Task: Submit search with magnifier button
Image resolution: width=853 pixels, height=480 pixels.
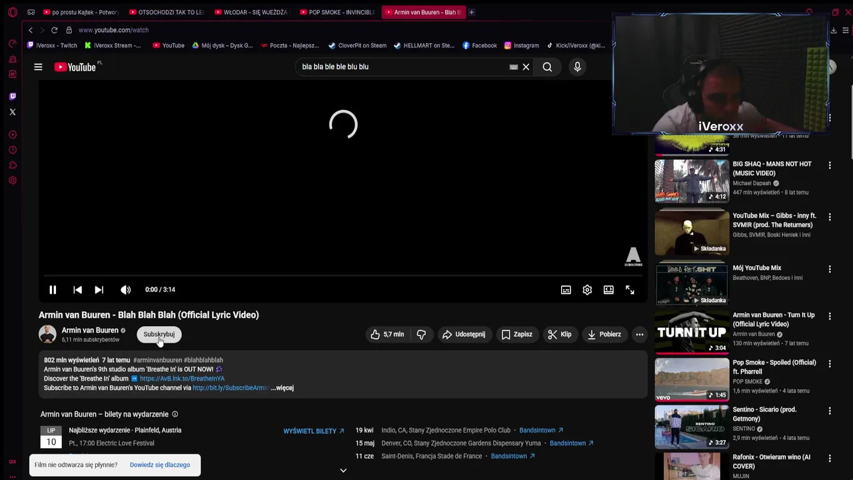Action: tap(547, 67)
